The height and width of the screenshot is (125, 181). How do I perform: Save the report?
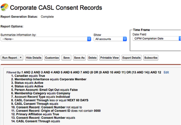point(66,57)
